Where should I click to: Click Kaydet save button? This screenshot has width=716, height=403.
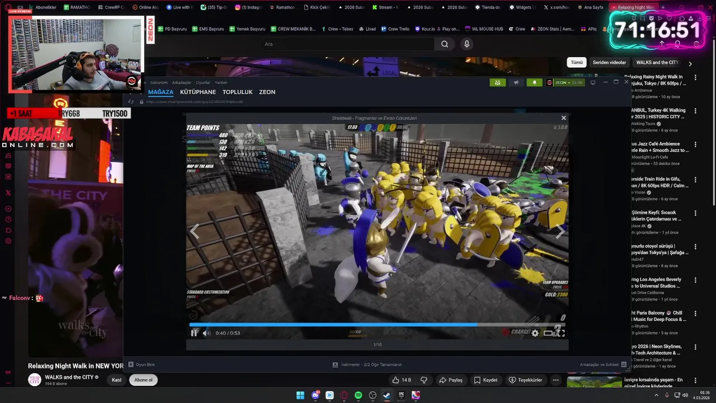coord(486,380)
